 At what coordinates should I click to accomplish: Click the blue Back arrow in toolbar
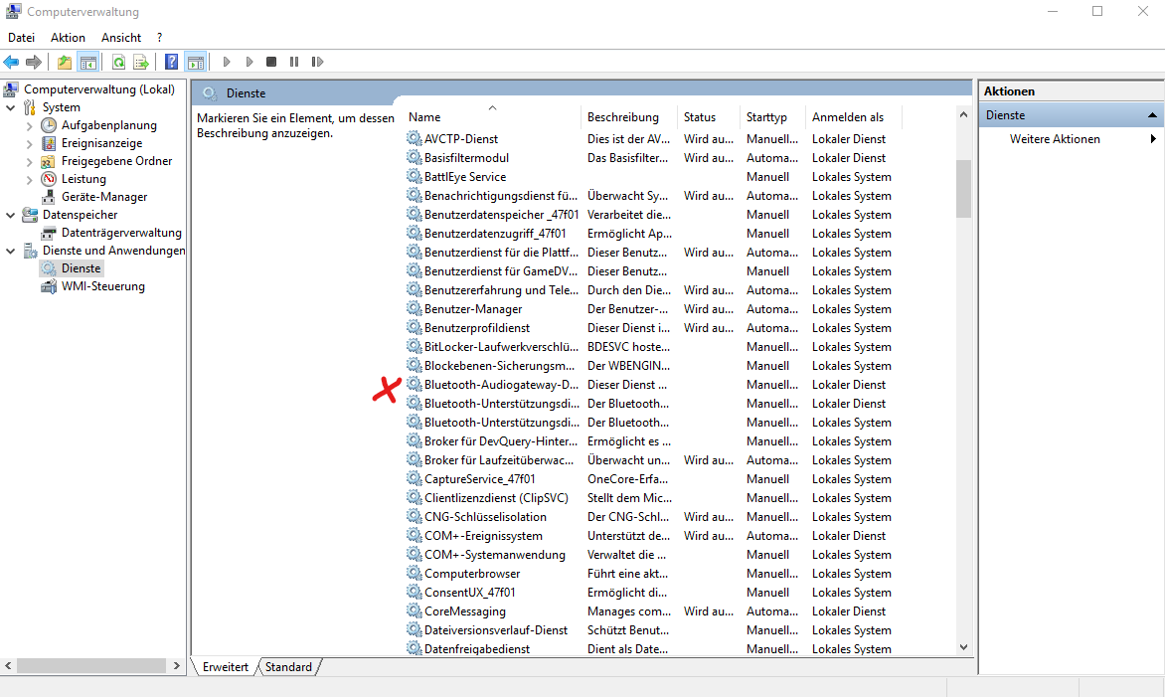click(11, 62)
